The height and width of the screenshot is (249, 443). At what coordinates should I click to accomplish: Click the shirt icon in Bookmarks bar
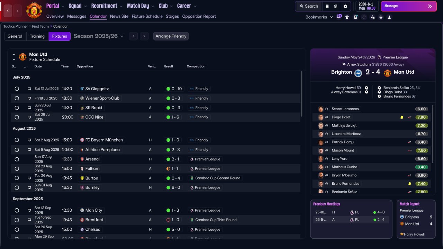347,17
